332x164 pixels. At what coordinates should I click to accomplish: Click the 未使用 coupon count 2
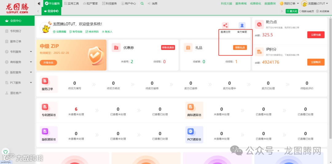coord(132,61)
